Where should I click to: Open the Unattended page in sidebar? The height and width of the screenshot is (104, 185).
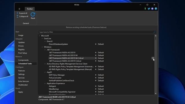click(x=23, y=85)
